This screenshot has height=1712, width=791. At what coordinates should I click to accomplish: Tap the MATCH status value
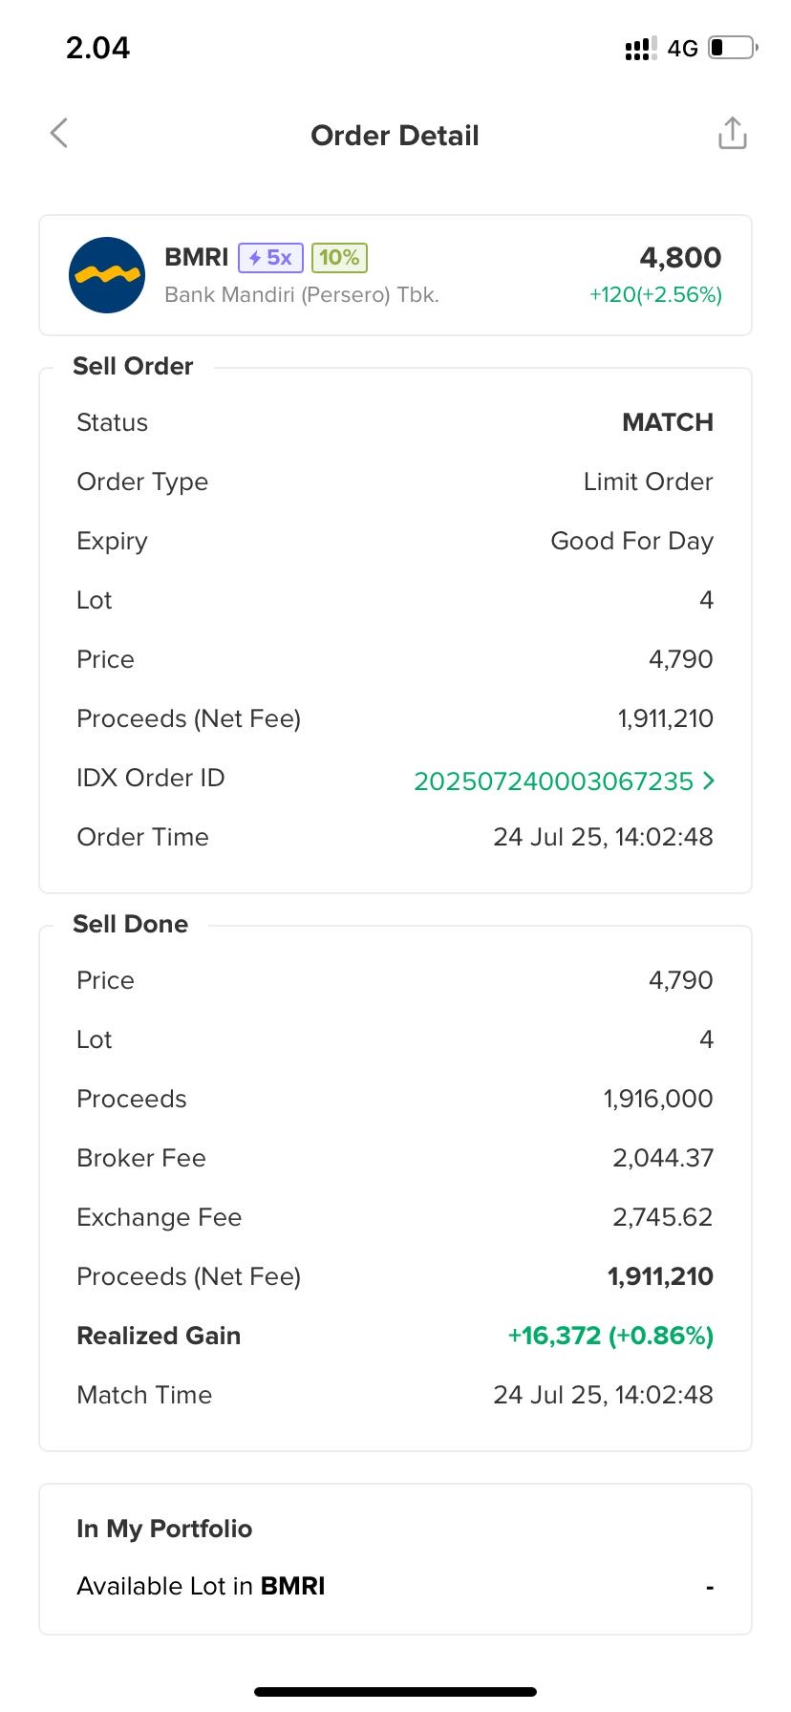tap(668, 422)
